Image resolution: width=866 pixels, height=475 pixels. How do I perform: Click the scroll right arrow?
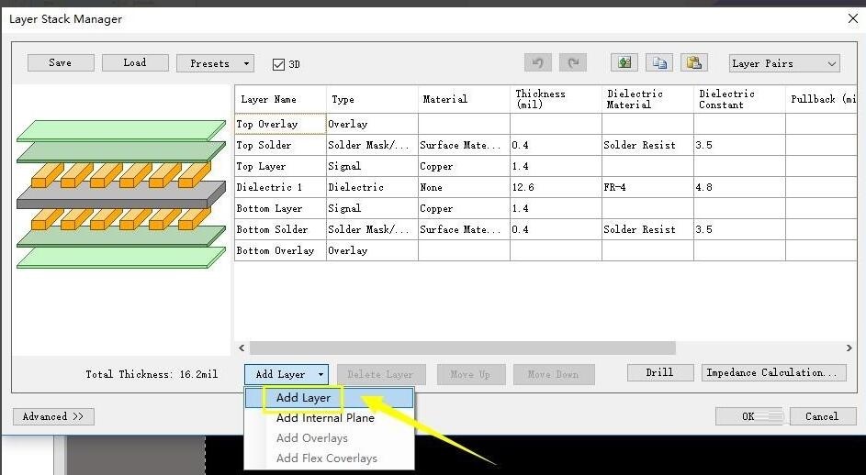click(849, 348)
